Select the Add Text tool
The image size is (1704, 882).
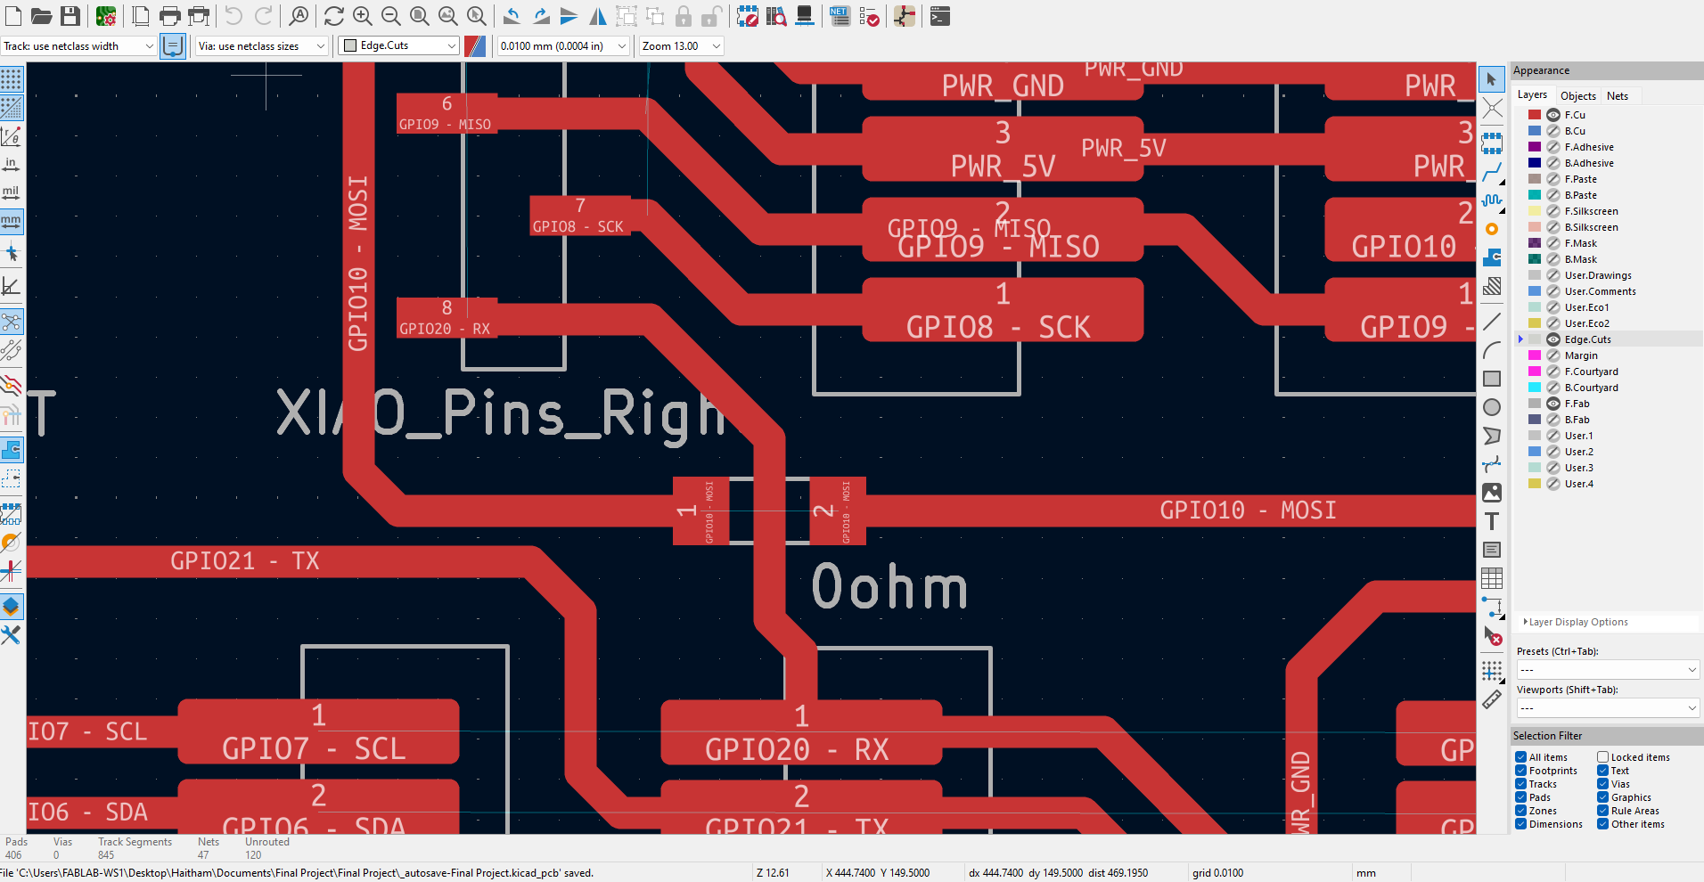pos(1492,521)
